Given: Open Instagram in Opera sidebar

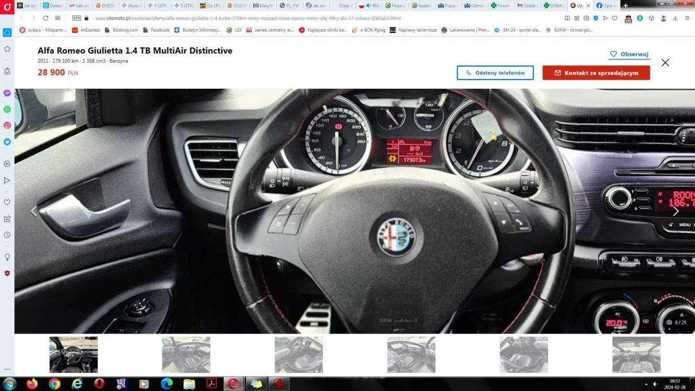Looking at the screenshot, I should (x=7, y=126).
